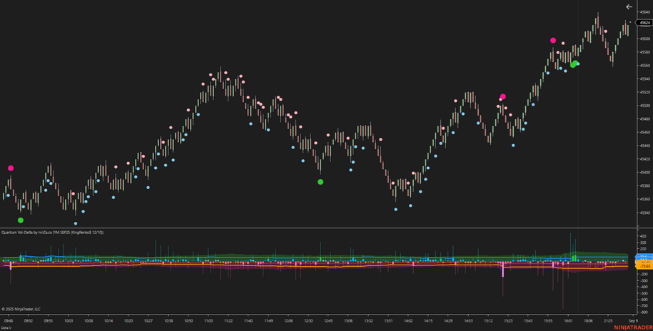
Task: Click the green signal dot near 45560
Action: point(573,64)
